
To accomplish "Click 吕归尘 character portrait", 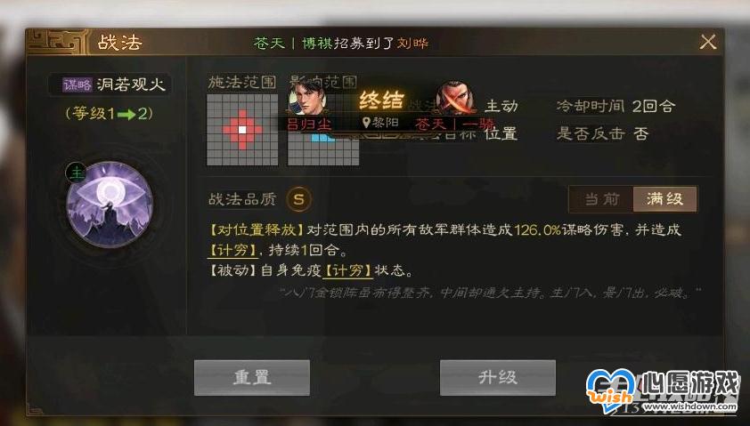I will pos(307,100).
